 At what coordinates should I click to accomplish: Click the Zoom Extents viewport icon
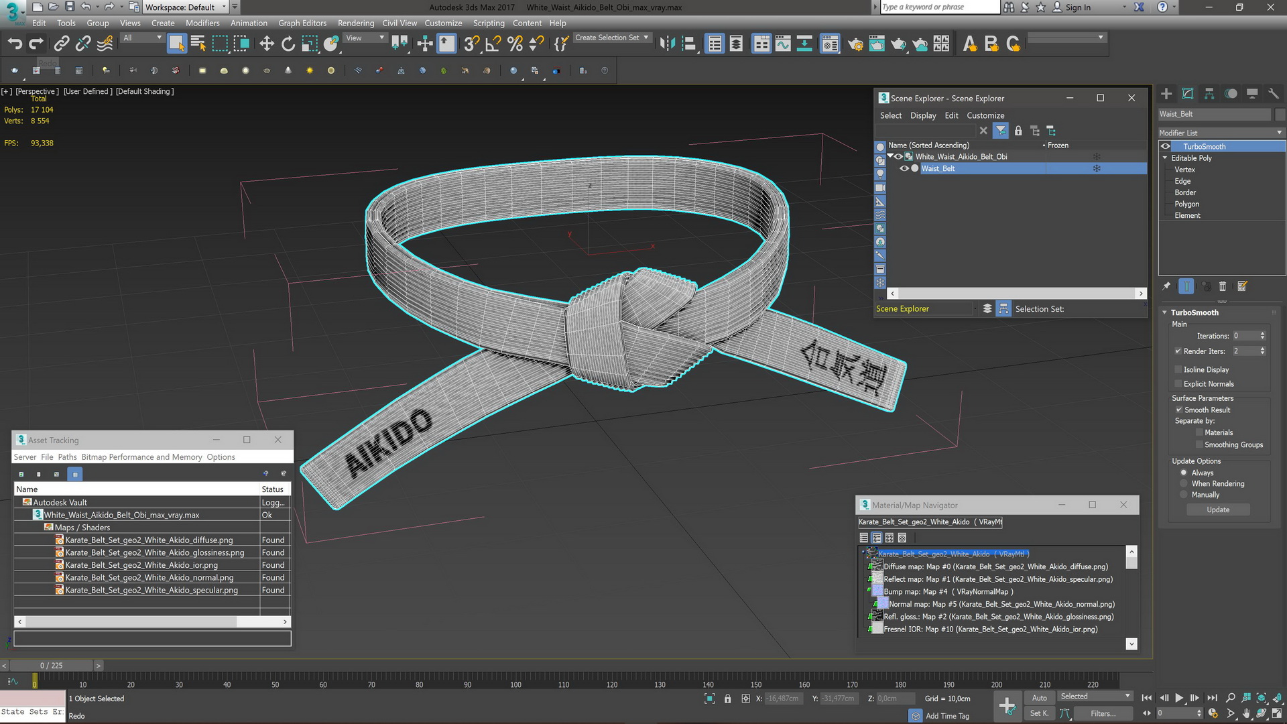pyautogui.click(x=1262, y=698)
